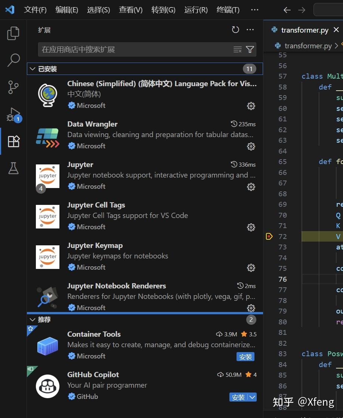Open settings gear for the Jupyter extension

click(x=251, y=187)
